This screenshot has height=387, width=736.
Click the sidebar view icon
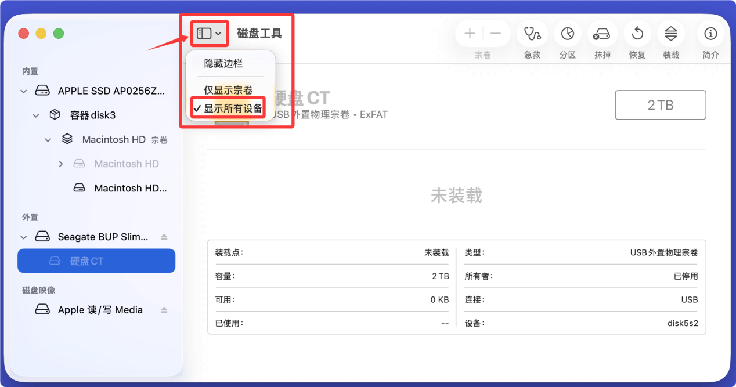tap(205, 33)
